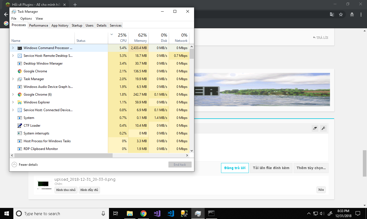The width and height of the screenshot is (367, 219).
Task: Select the Windows Audio Device Graph icon
Action: [x=20, y=87]
